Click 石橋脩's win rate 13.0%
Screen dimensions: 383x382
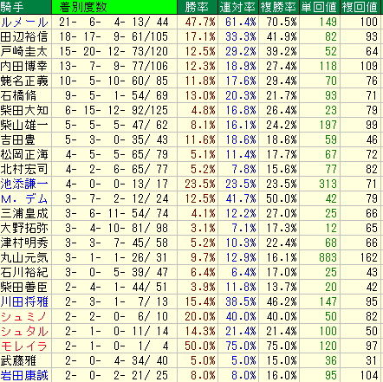200,96
